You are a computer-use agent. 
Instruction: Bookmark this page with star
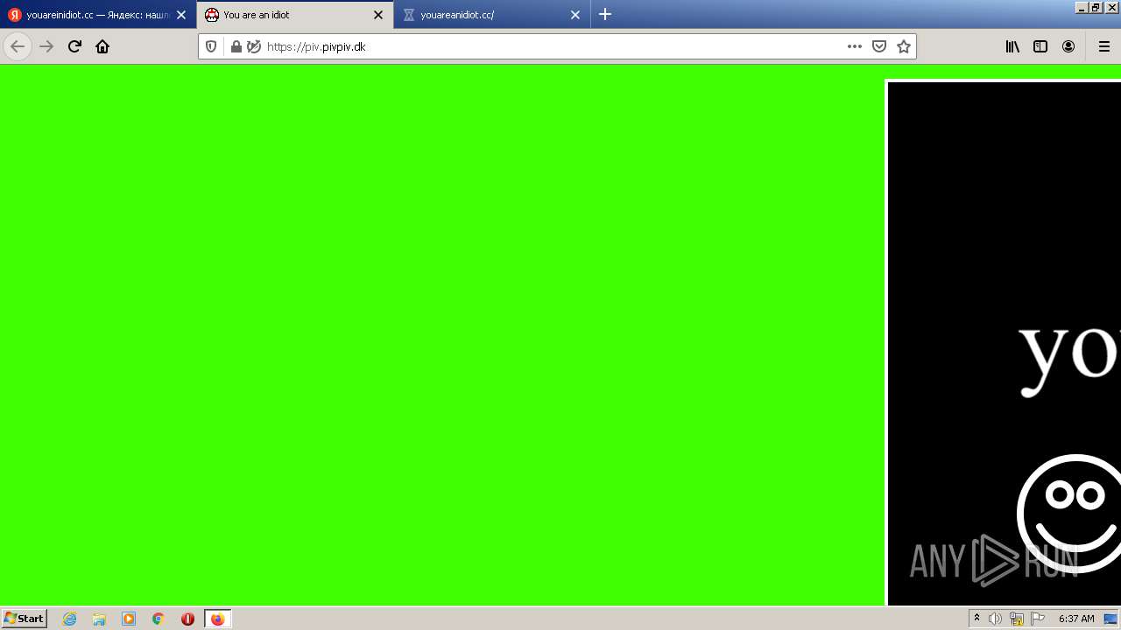tap(904, 46)
